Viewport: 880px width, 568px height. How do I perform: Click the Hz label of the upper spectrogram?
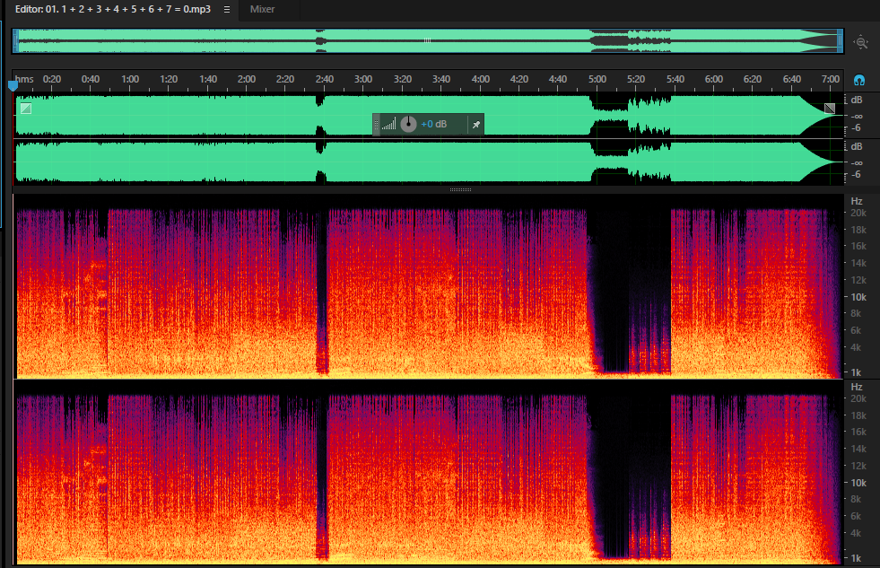pyautogui.click(x=857, y=201)
